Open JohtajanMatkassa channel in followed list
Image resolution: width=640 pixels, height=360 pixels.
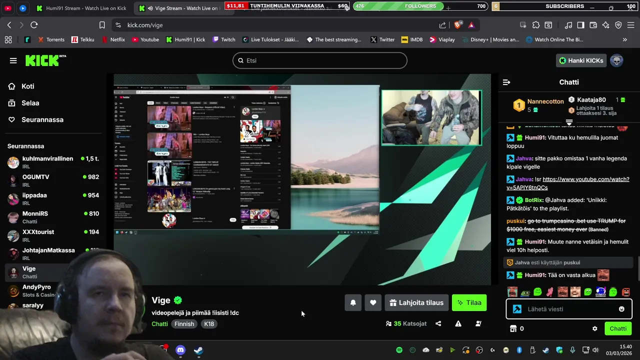53,253
